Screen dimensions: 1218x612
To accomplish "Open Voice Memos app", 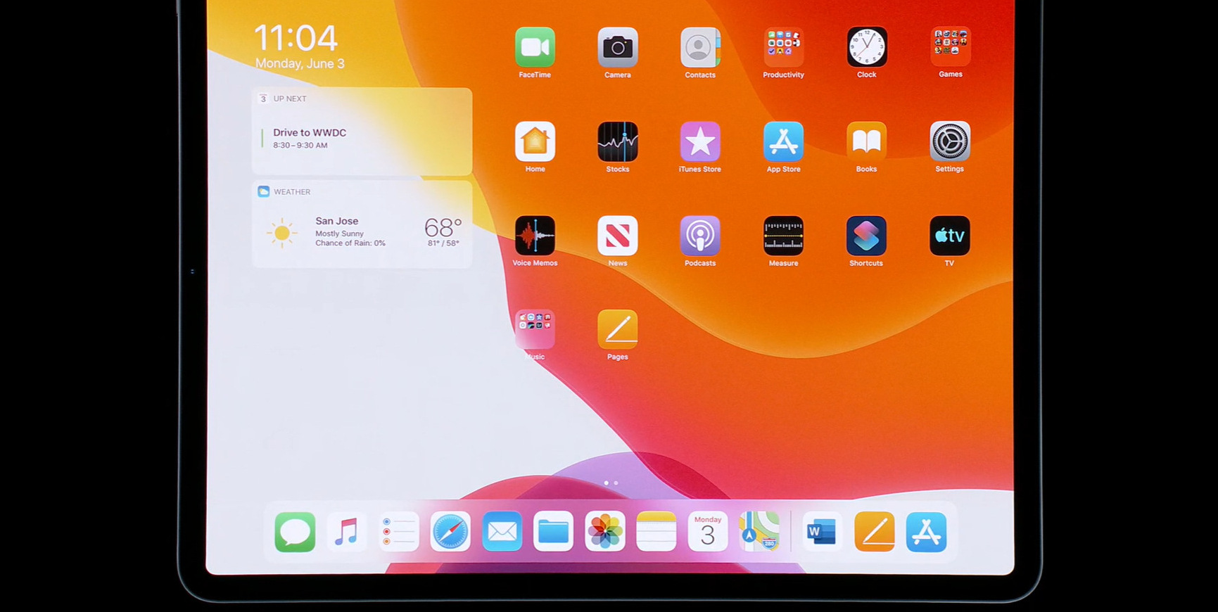I will point(535,236).
